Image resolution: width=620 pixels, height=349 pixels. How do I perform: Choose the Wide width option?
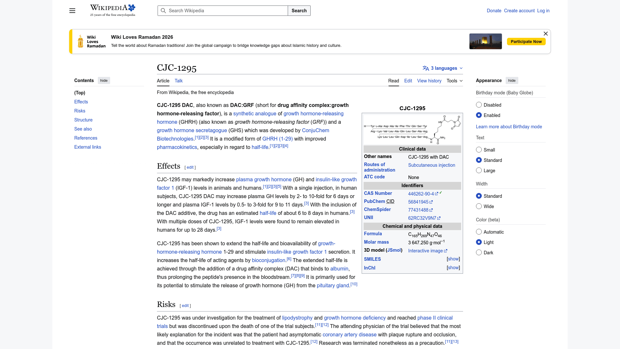point(479,206)
